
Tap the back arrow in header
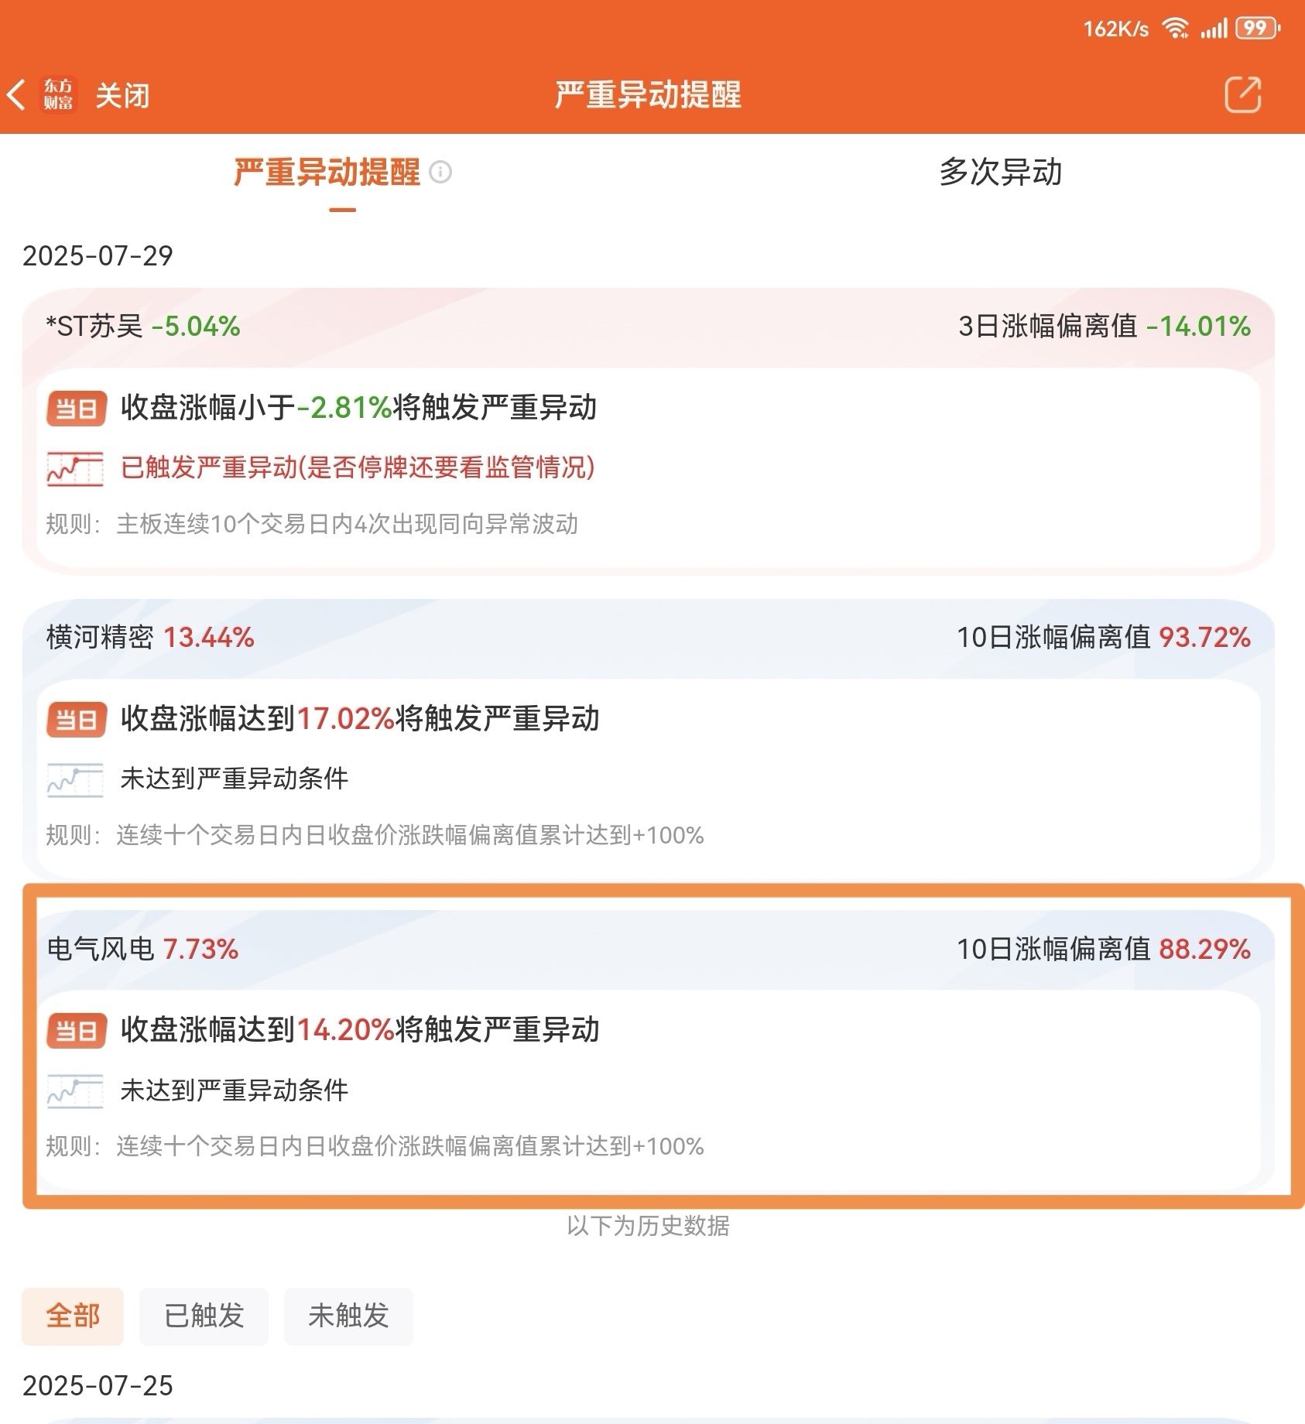coord(16,95)
